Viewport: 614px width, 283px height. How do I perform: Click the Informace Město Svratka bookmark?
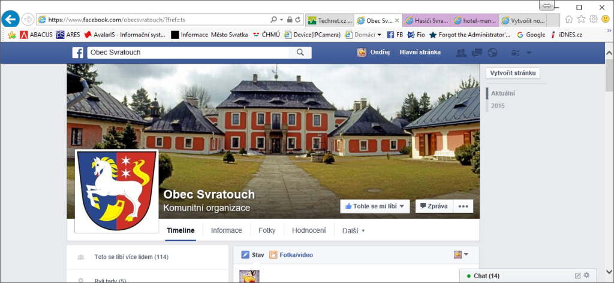pyautogui.click(x=209, y=35)
